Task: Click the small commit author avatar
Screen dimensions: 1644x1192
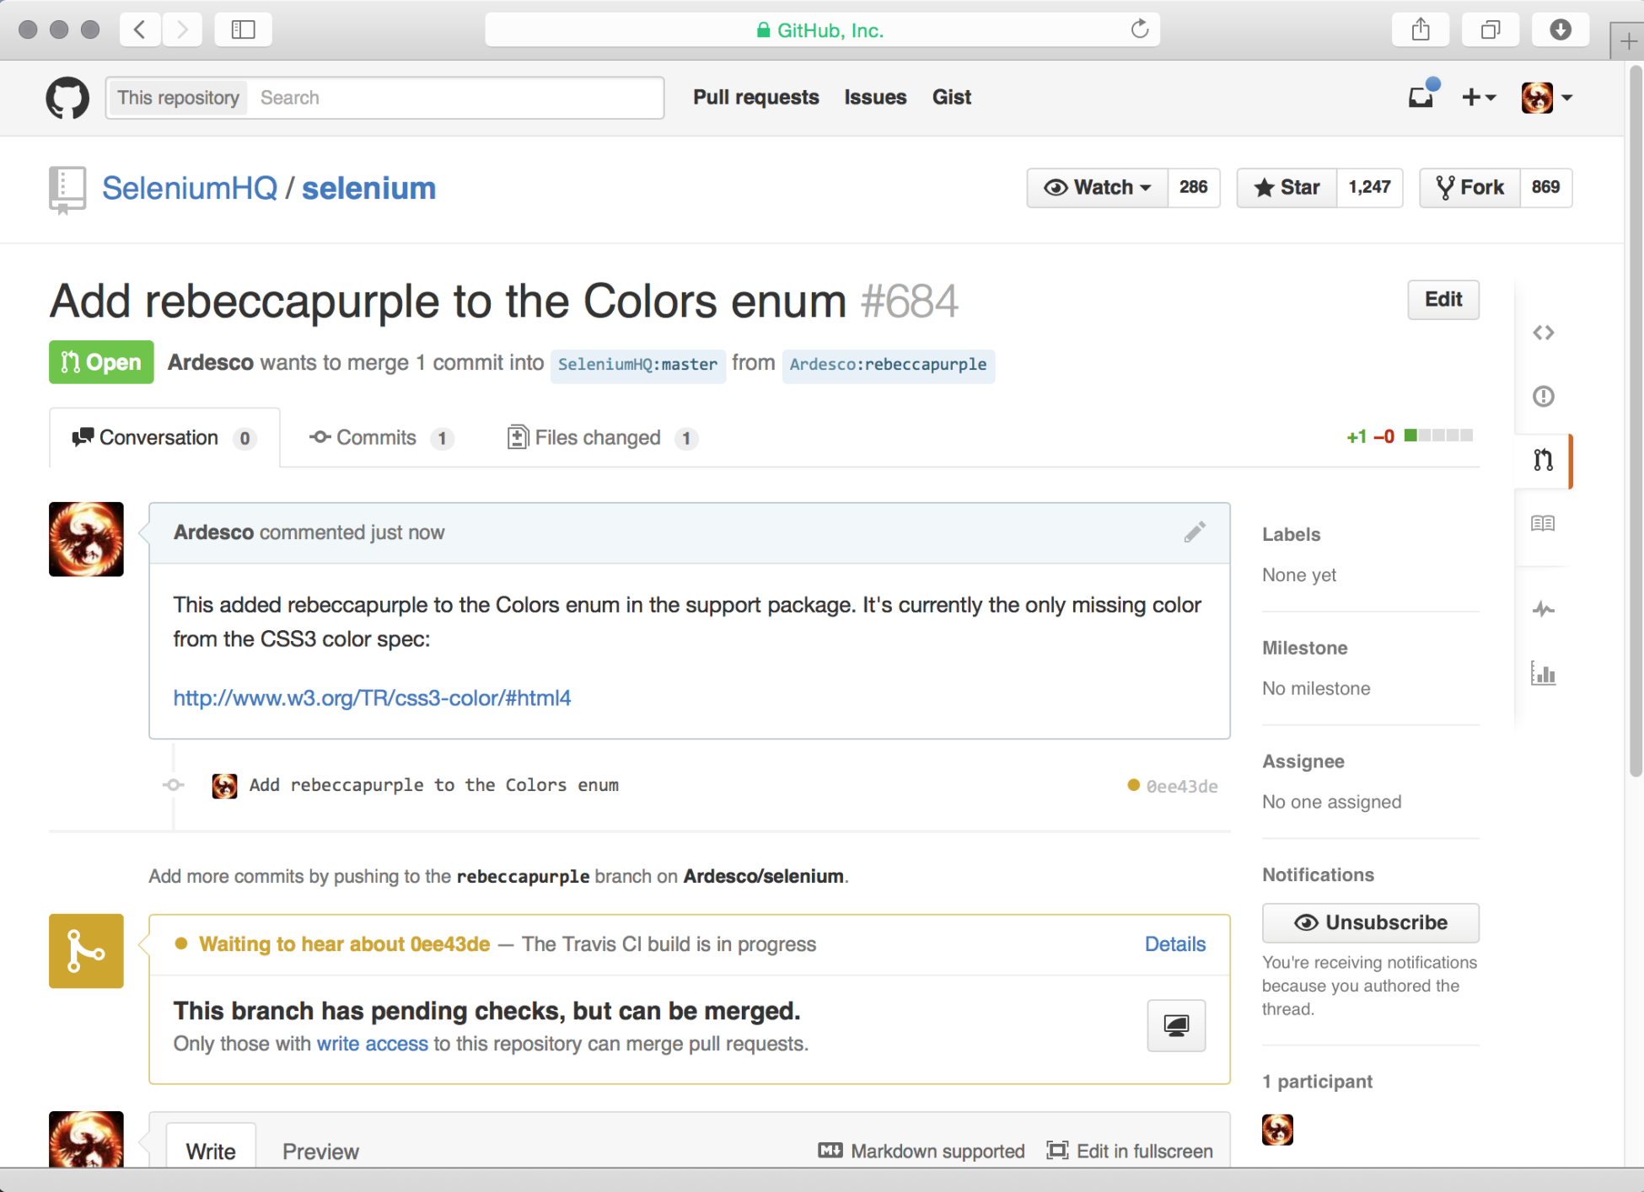Action: [224, 786]
